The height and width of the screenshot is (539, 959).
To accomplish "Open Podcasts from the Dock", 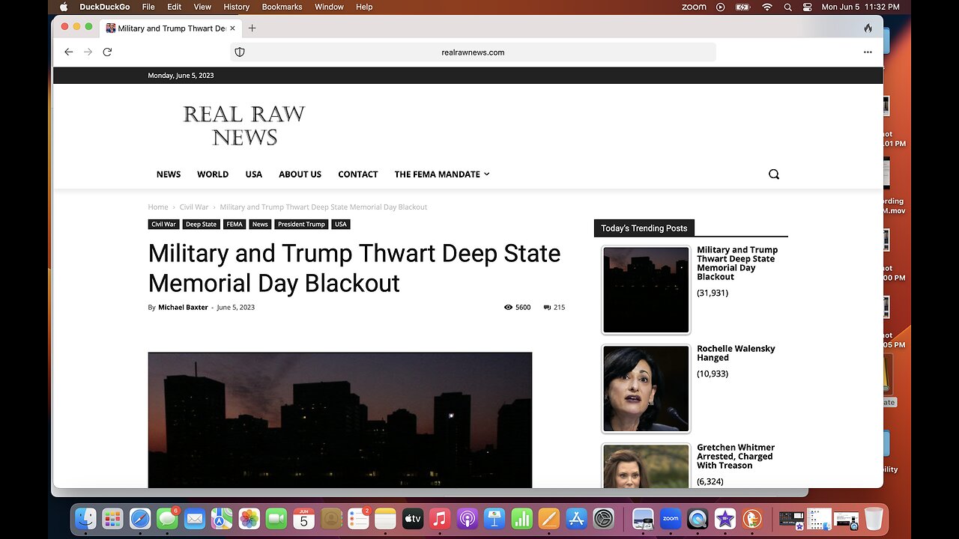I will click(x=467, y=518).
